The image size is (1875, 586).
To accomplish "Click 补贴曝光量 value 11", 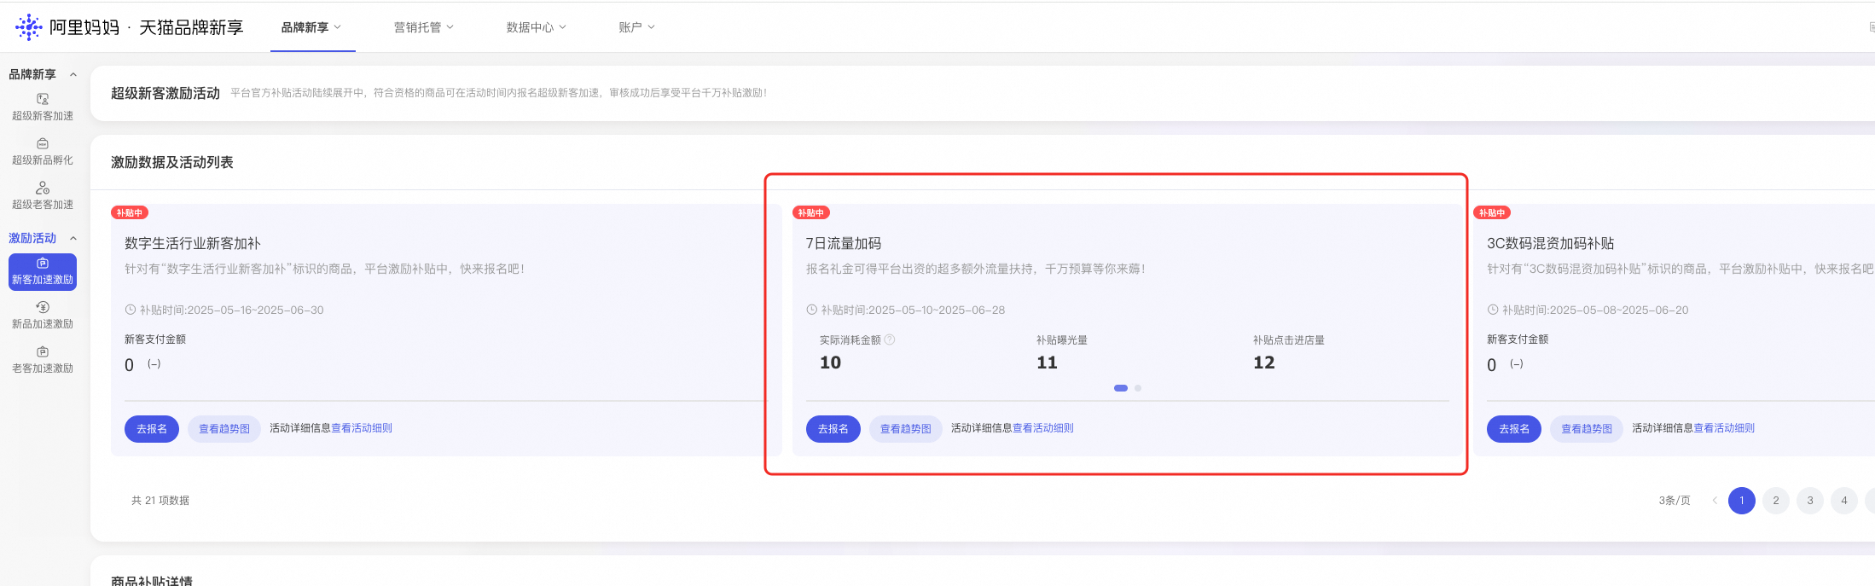I will point(1047,363).
